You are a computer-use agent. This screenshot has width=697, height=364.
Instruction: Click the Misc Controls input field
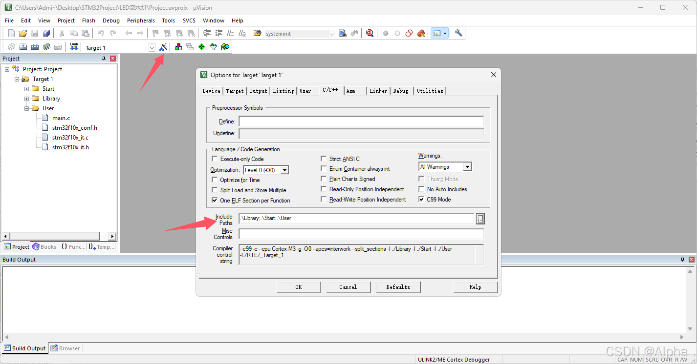tap(361, 234)
